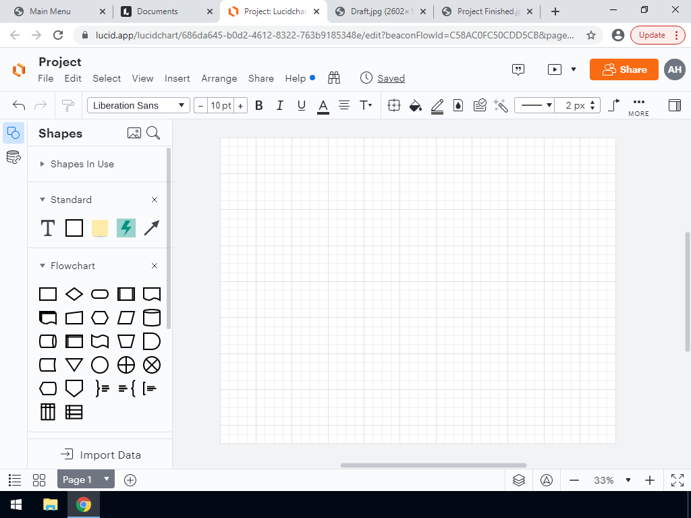Viewport: 691px width, 518px height.
Task: Select the Text T shape
Action: pyautogui.click(x=48, y=228)
